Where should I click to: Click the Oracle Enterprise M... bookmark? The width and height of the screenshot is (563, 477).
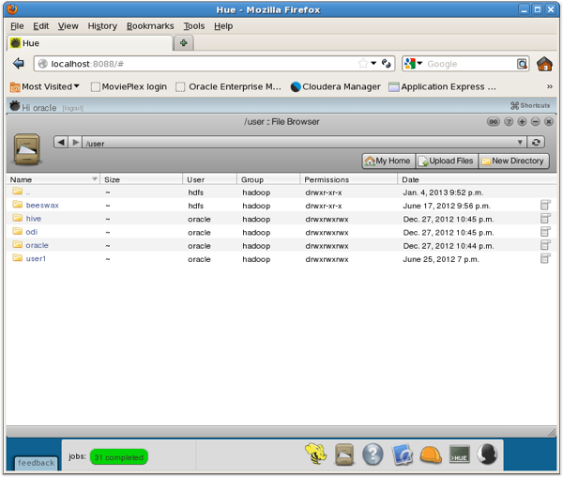tap(228, 86)
